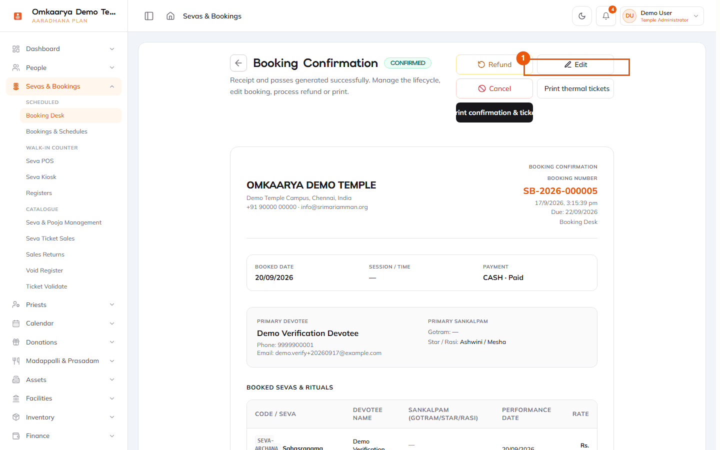
Task: Click the Omkaarya temple logo icon
Action: 17,16
